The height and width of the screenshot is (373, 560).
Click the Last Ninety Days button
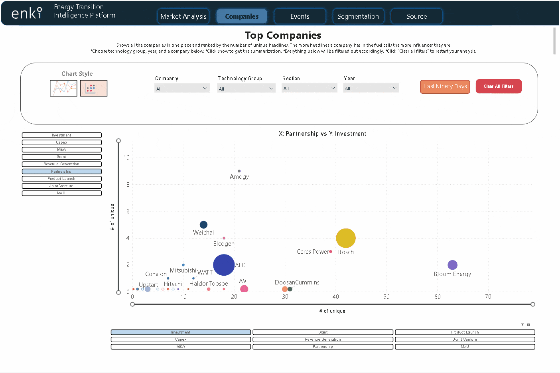coord(445,87)
